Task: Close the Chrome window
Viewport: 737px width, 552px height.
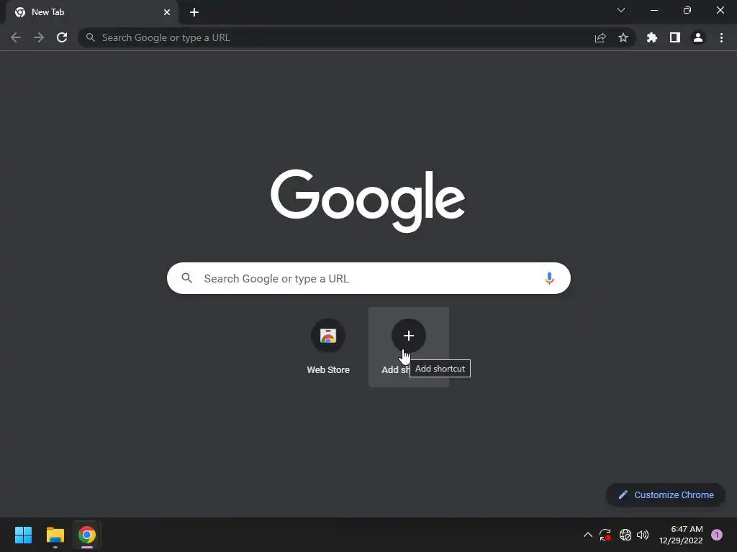Action: pyautogui.click(x=720, y=10)
